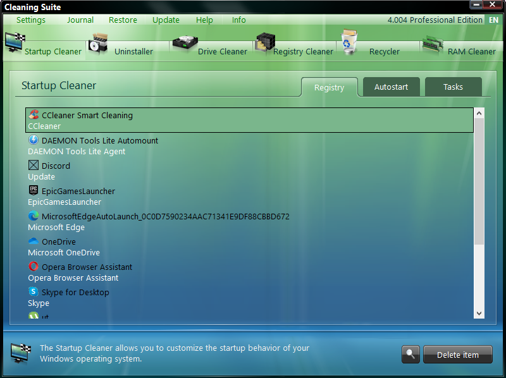Click the CCleaner Smart Cleaning icon
Image resolution: width=506 pixels, height=378 pixels.
click(x=34, y=114)
